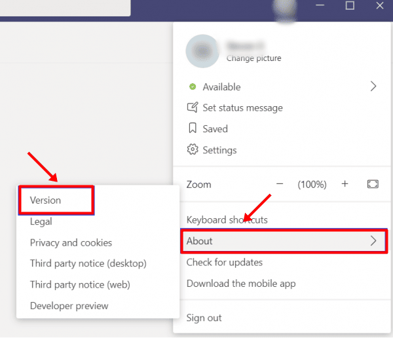Minimize the Teams window

click(320, 5)
